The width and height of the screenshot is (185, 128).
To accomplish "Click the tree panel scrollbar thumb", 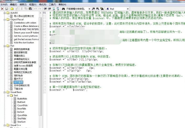I will [x=40, y=66].
